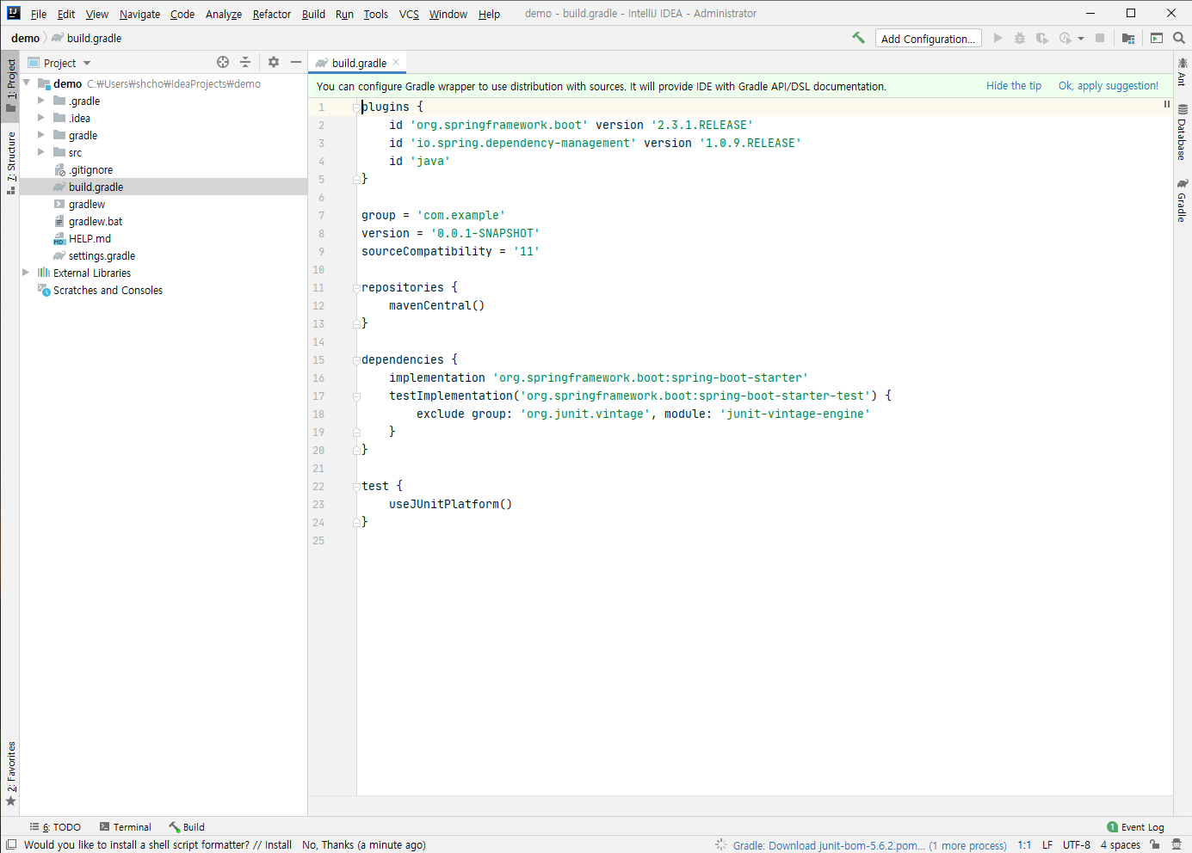Open the Build tool window
The height and width of the screenshot is (853, 1192).
click(187, 827)
